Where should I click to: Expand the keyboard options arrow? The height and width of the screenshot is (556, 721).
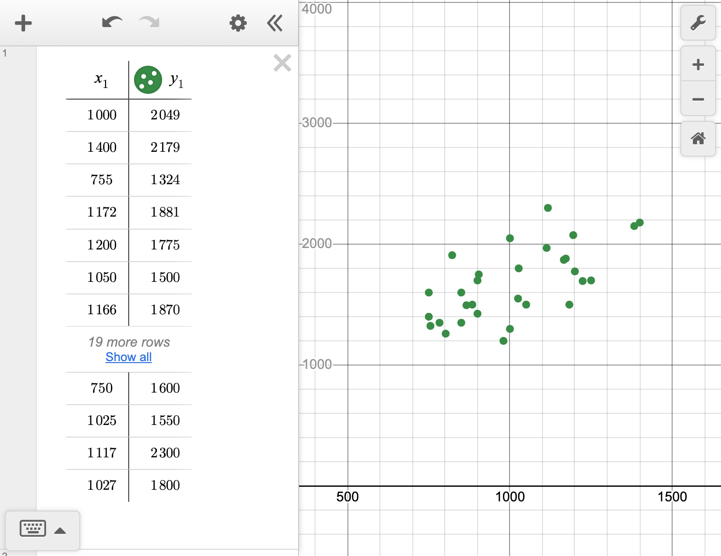60,530
